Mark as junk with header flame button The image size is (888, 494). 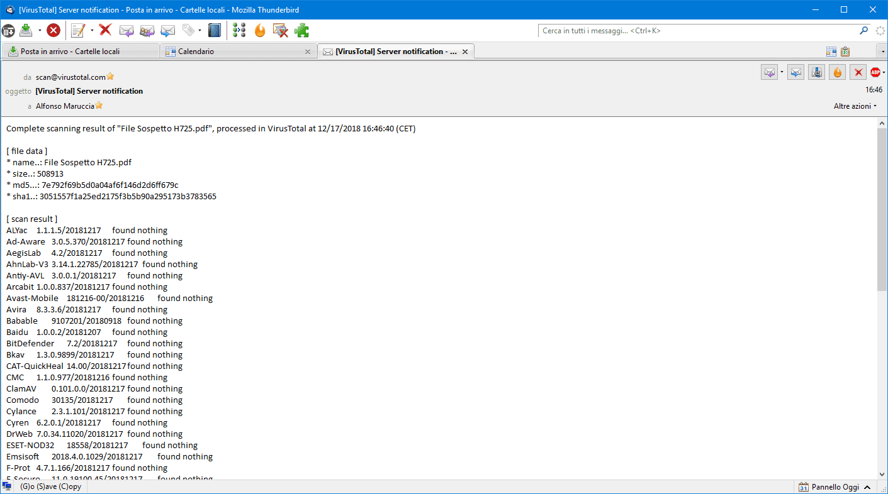837,72
